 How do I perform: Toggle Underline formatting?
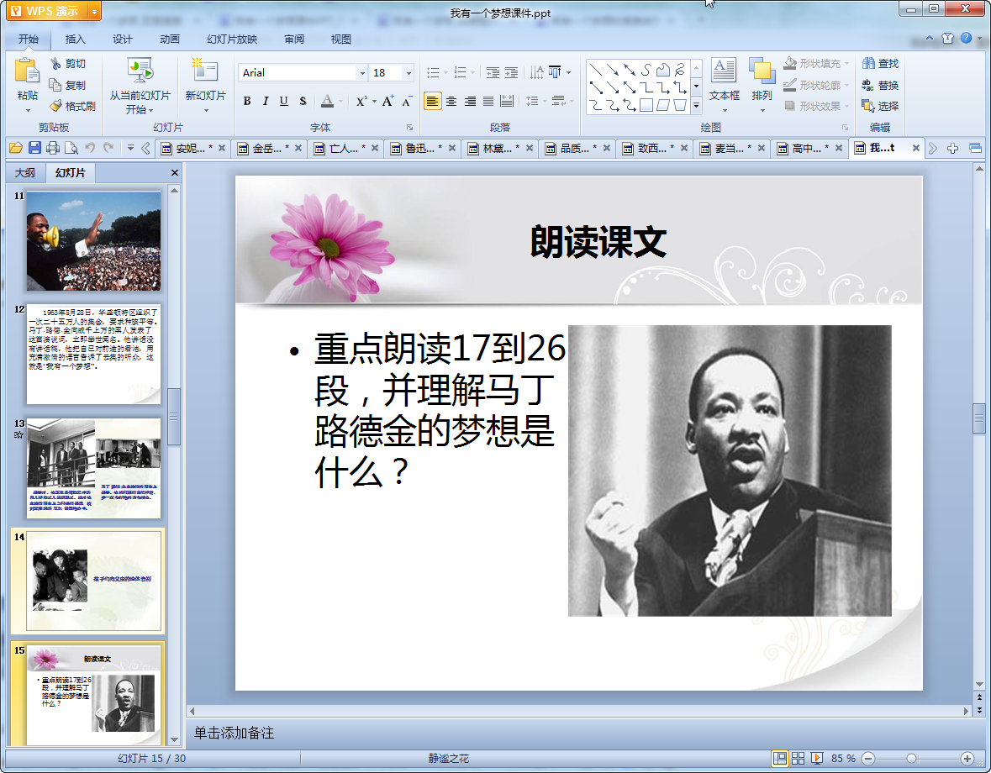coord(284,101)
